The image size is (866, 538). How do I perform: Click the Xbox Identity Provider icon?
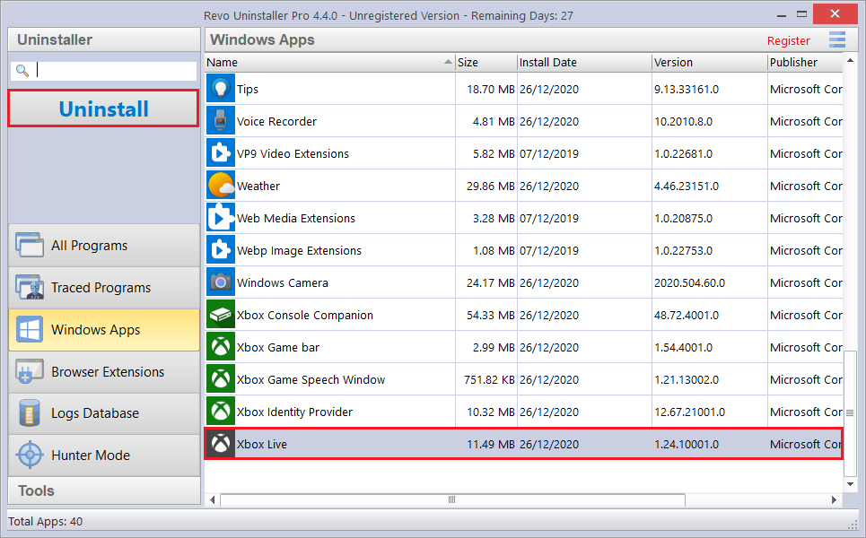pyautogui.click(x=221, y=412)
